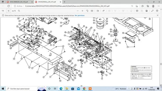Open File Explorer from the taskbar
Image resolution: width=162 pixels, height=91 pixels.
(67, 89)
